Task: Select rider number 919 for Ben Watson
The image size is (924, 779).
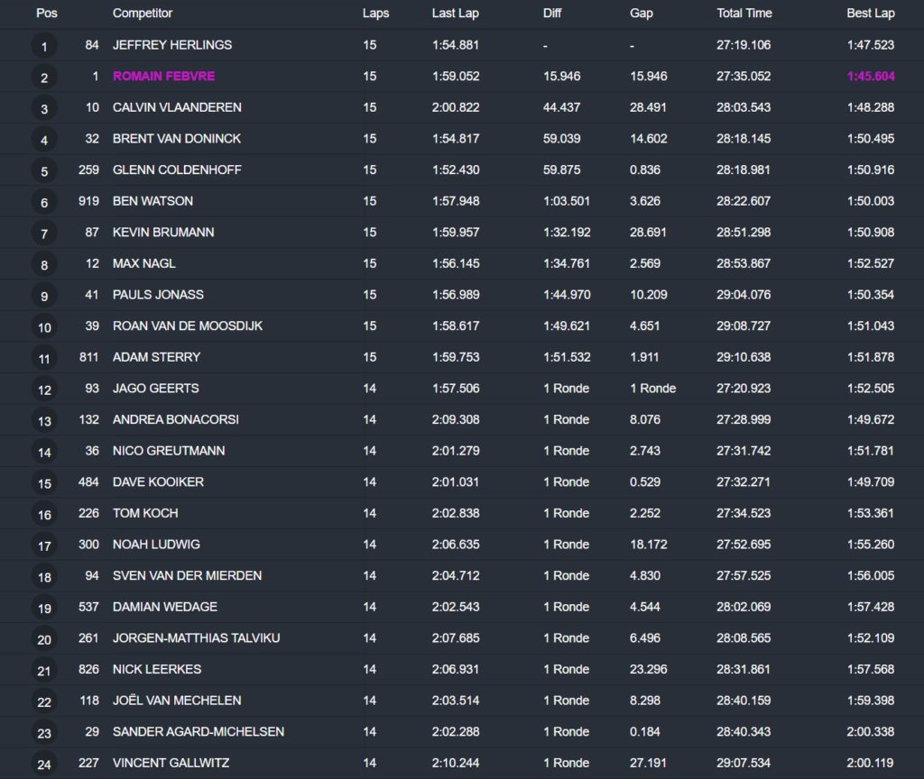Action: [x=88, y=201]
